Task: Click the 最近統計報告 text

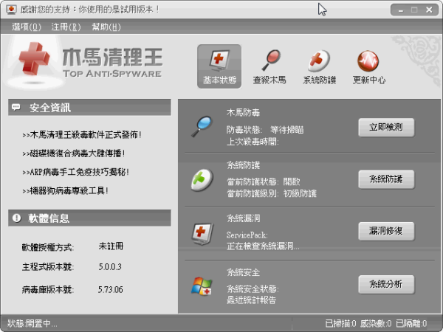Action: coord(251,300)
